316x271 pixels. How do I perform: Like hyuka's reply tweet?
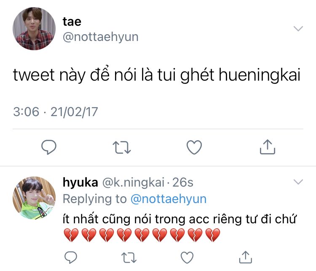187,257
